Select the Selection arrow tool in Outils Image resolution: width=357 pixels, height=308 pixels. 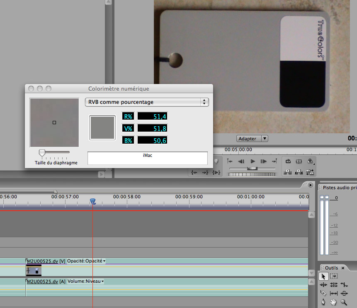pos(323,276)
